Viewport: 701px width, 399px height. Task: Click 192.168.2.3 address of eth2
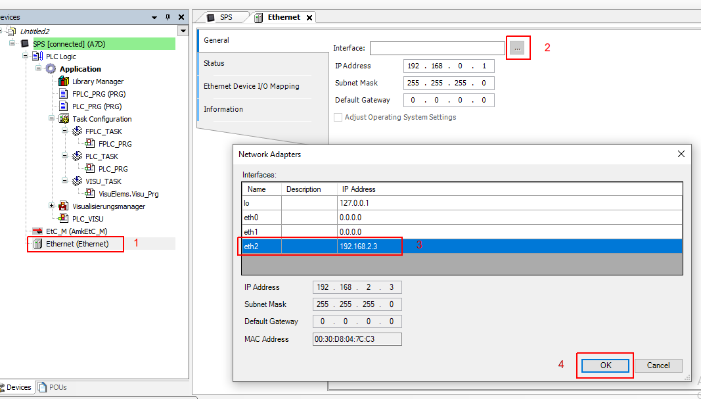click(x=359, y=246)
